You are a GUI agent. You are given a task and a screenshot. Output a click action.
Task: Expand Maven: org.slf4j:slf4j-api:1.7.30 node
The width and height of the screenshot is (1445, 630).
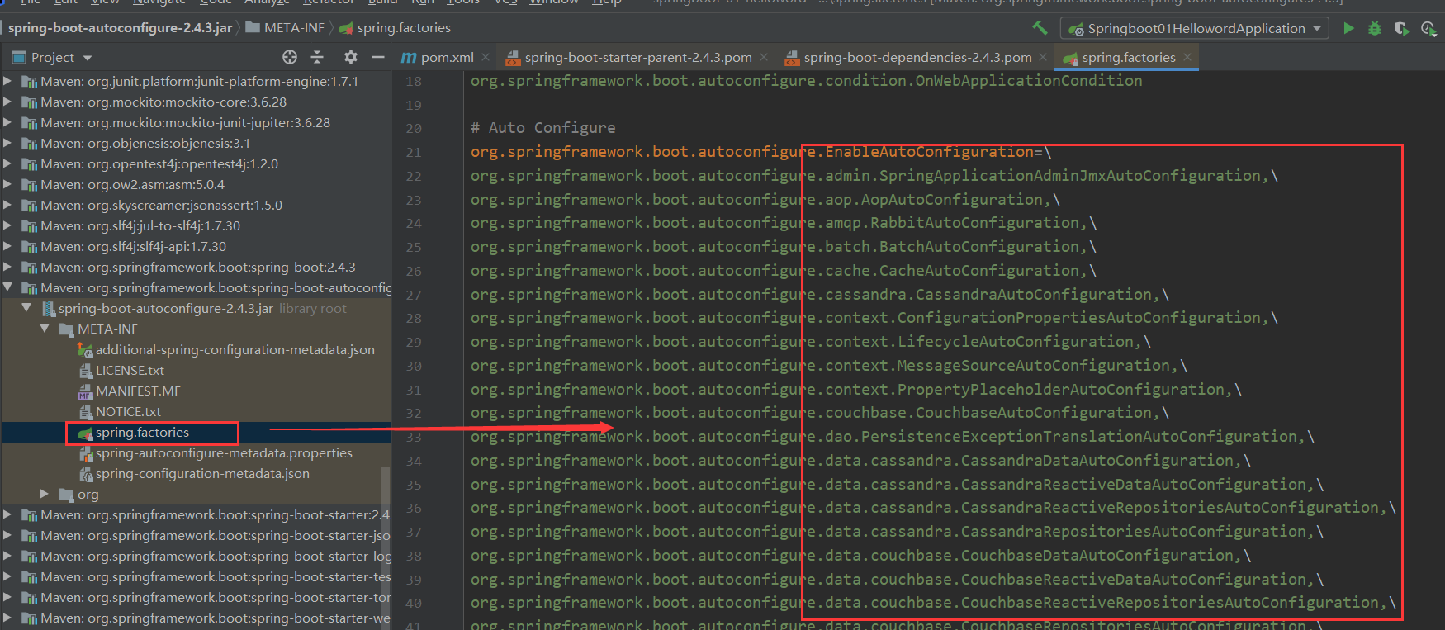click(7, 246)
